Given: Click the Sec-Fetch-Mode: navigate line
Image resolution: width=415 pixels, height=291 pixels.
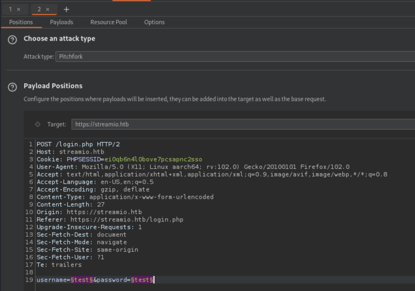Looking at the screenshot, I should tap(82, 242).
